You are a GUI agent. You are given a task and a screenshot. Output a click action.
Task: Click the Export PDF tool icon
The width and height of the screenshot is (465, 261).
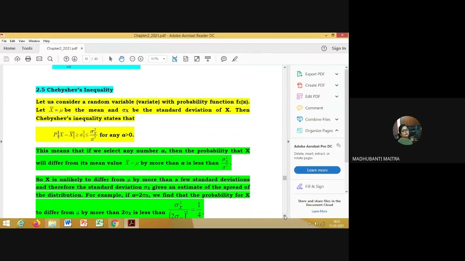tap(299, 74)
